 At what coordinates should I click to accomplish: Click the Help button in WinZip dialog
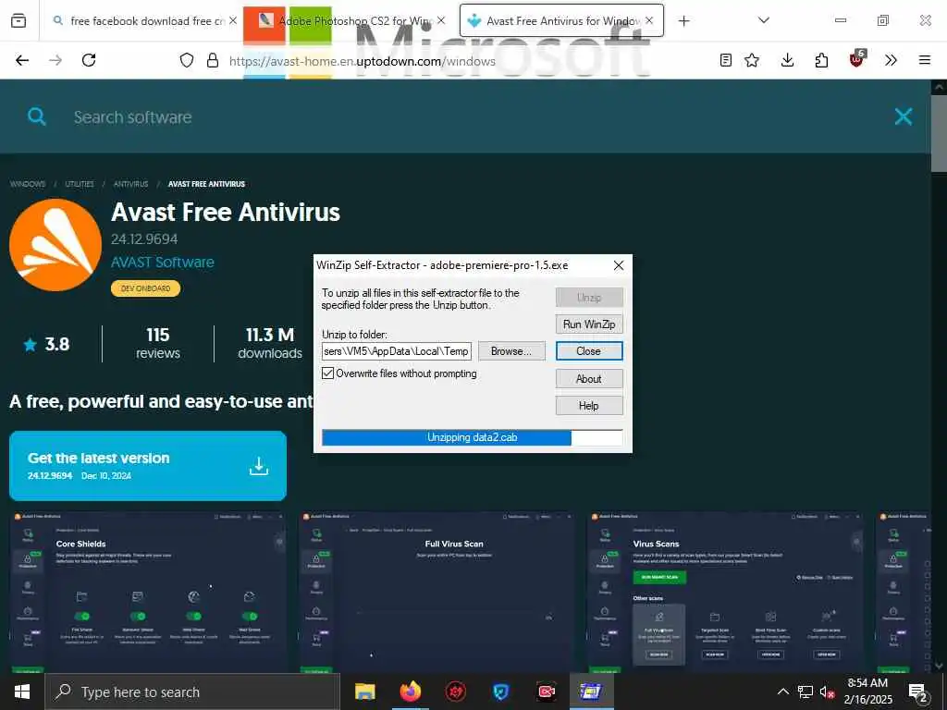point(589,406)
